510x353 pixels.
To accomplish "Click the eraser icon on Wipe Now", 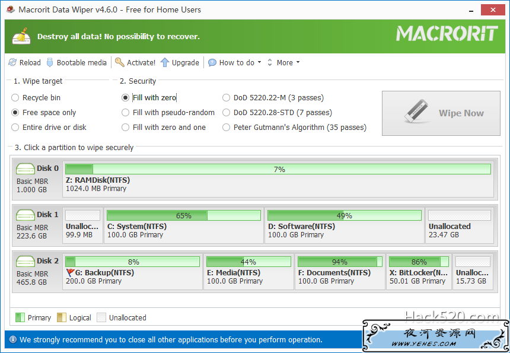I will point(416,112).
